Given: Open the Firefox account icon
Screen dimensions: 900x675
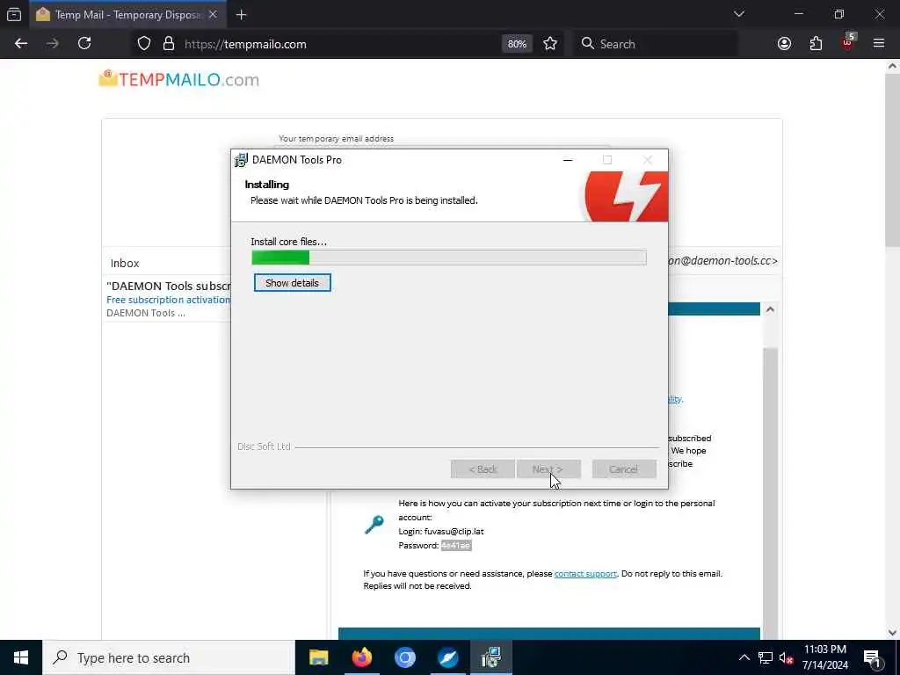Looking at the screenshot, I should point(784,44).
